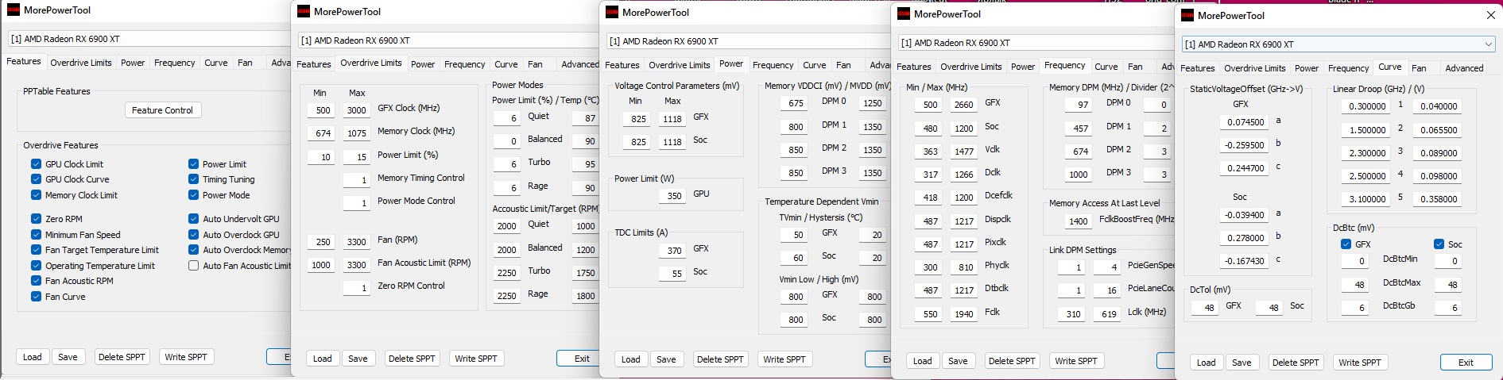Click Write SPPT in fourth window

point(1076,361)
